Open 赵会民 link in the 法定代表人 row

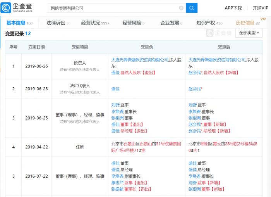pyautogui.click(x=195, y=89)
